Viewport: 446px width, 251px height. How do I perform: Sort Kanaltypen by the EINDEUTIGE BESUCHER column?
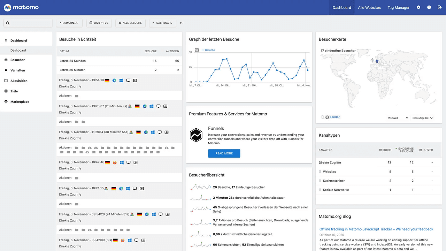(406, 150)
